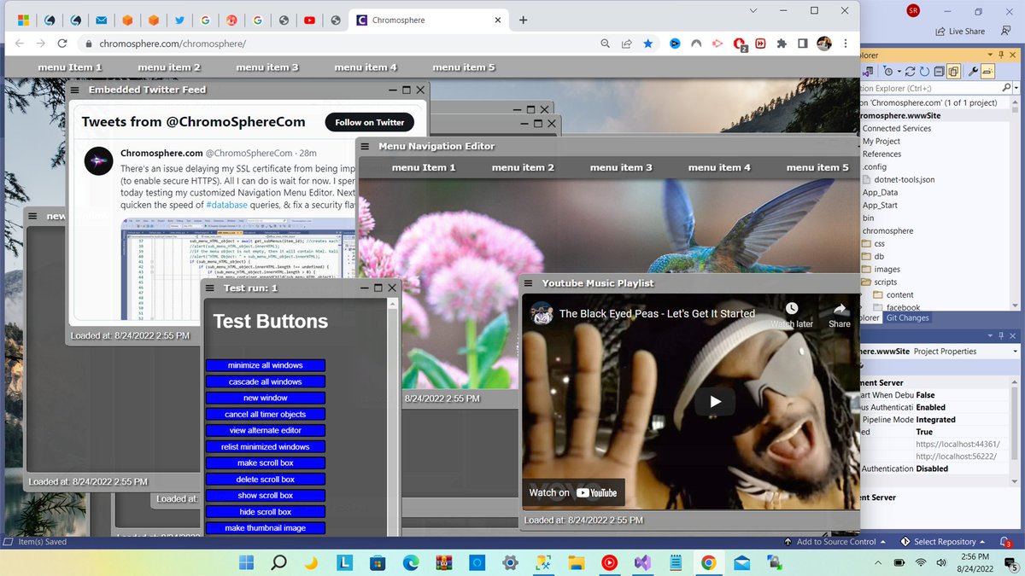This screenshot has height=576, width=1025.
Task: Click view alternate editor test button
Action: 266,430
